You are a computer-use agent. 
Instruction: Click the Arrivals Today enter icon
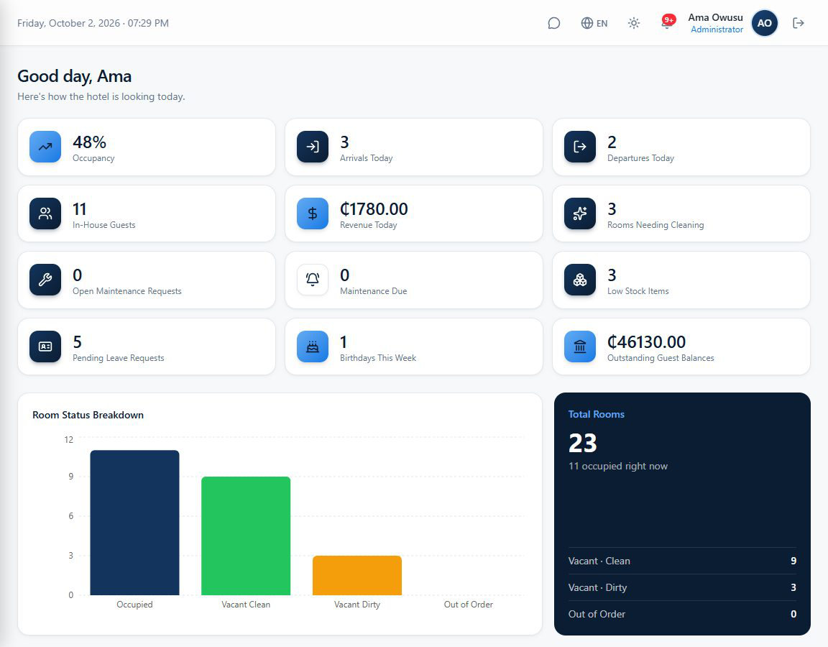click(x=313, y=147)
